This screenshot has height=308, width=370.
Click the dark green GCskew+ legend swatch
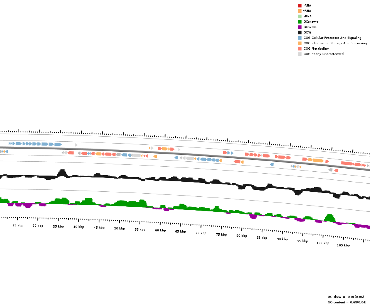pyautogui.click(x=299, y=22)
